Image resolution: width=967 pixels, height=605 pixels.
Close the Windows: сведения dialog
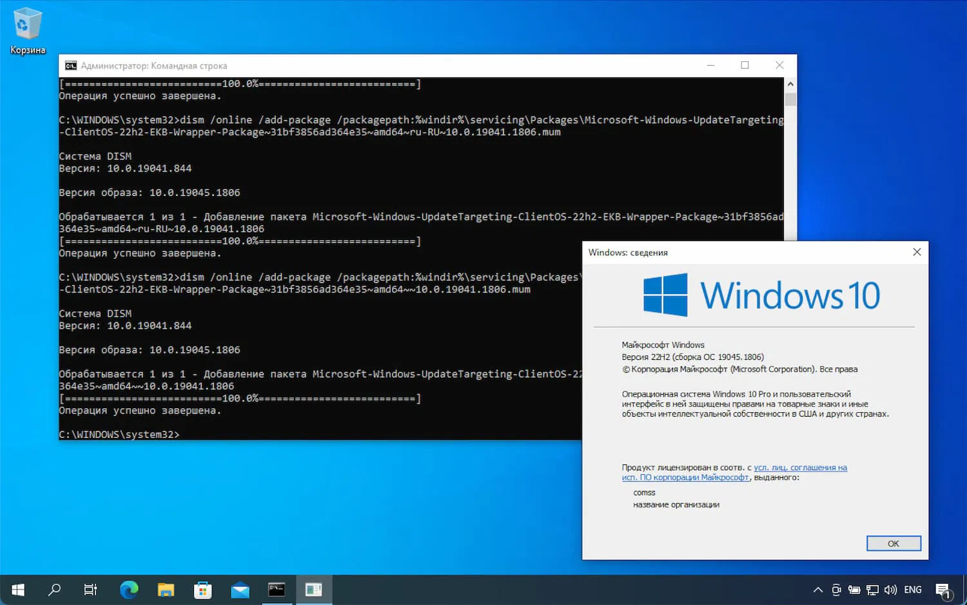(917, 252)
